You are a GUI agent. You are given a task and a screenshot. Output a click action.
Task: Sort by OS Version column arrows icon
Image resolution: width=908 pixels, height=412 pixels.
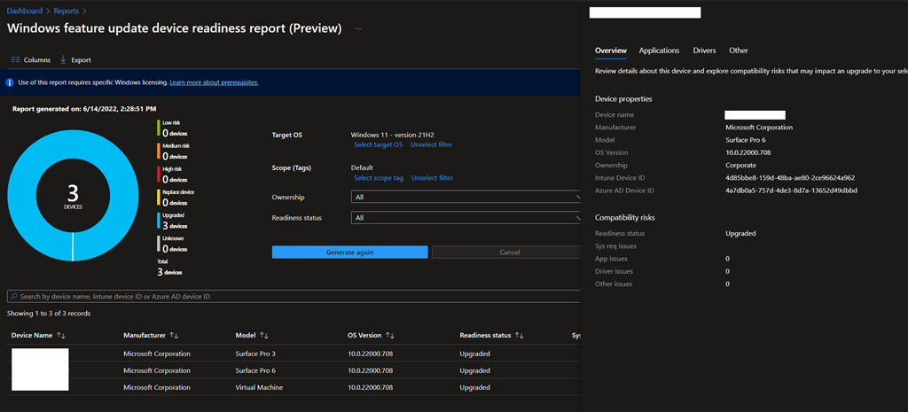click(x=390, y=336)
